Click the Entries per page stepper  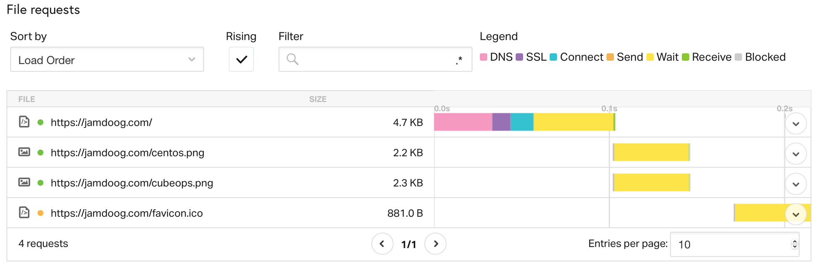click(794, 245)
